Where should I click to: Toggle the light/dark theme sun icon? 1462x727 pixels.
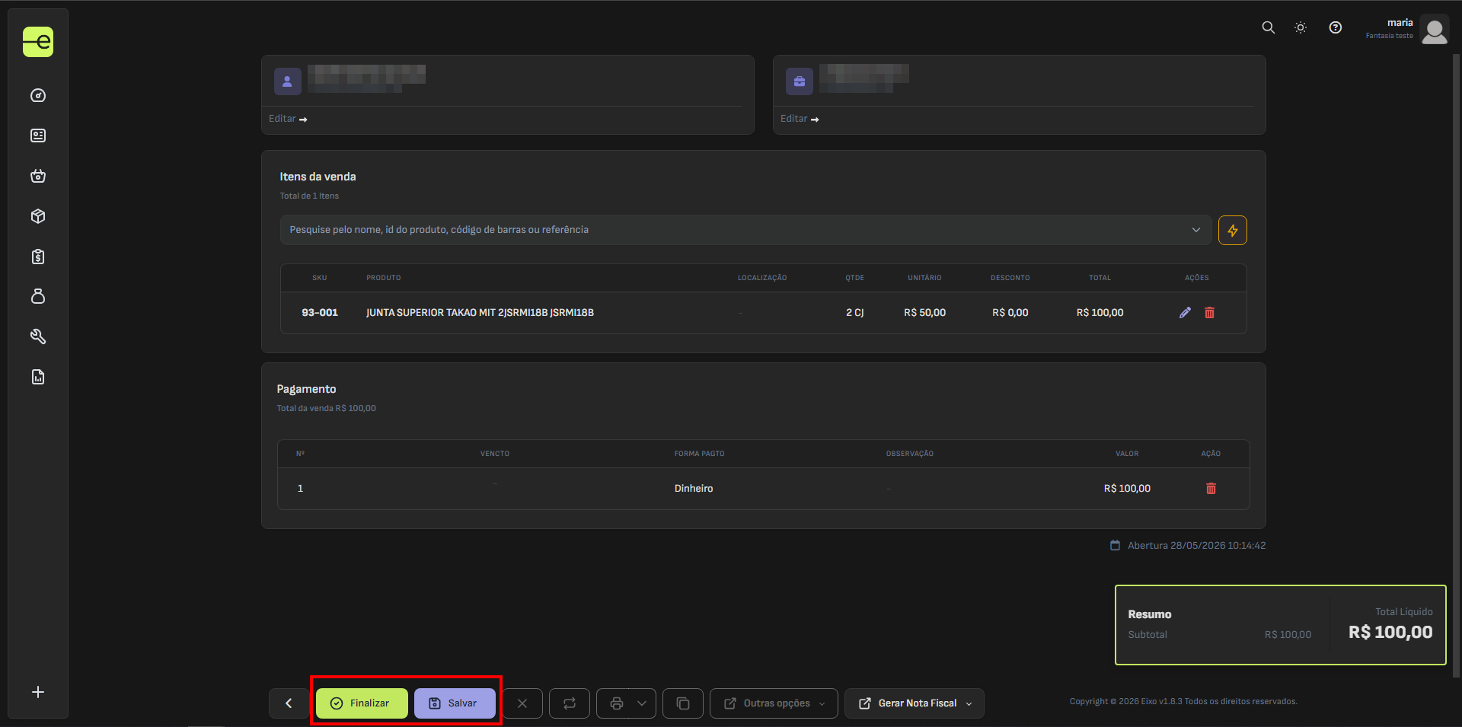pos(1301,27)
